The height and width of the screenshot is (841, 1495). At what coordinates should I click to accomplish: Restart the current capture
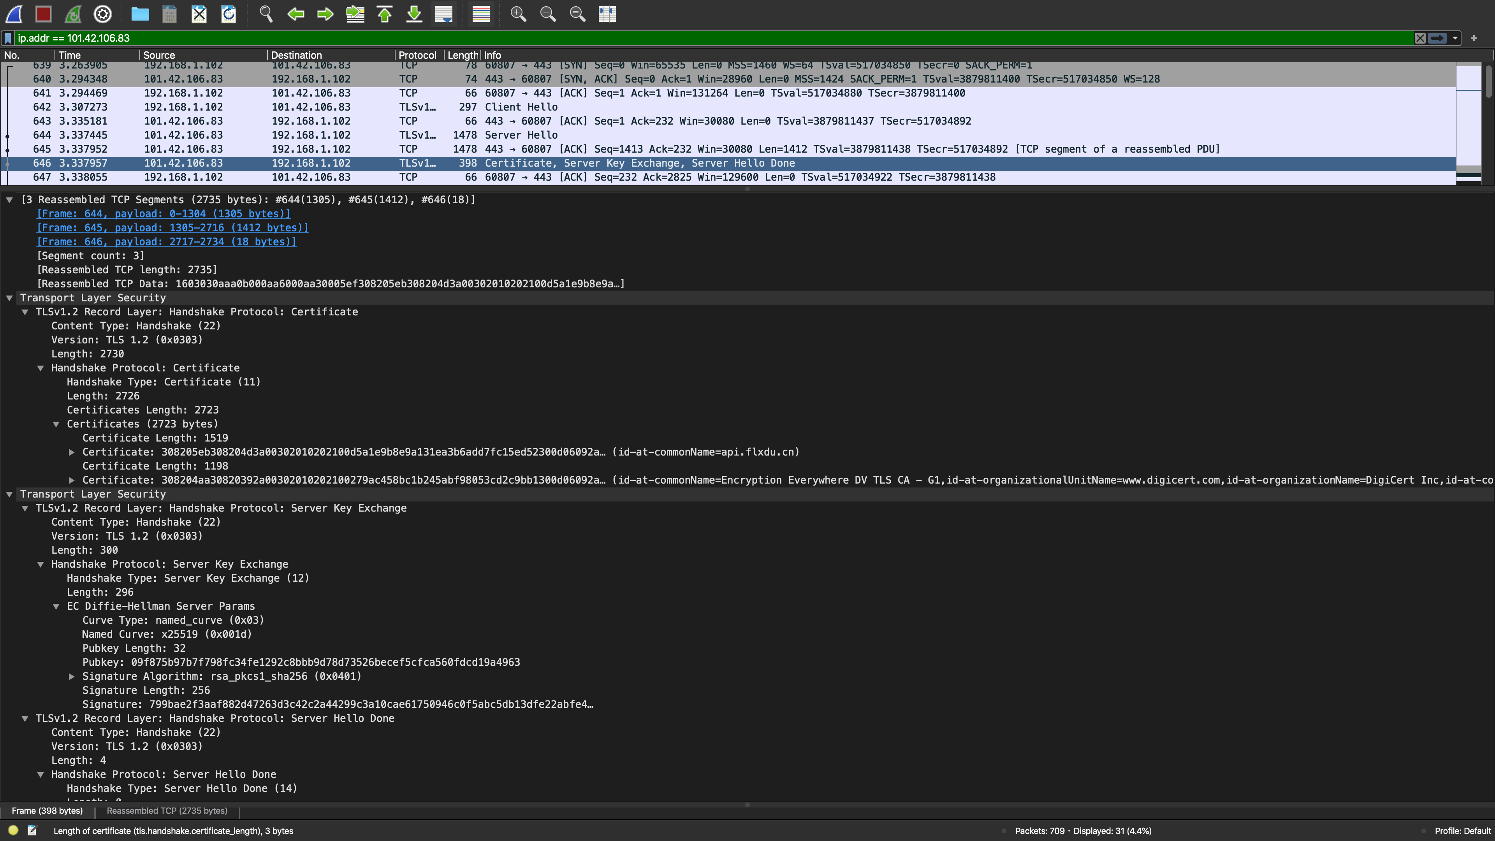[73, 14]
